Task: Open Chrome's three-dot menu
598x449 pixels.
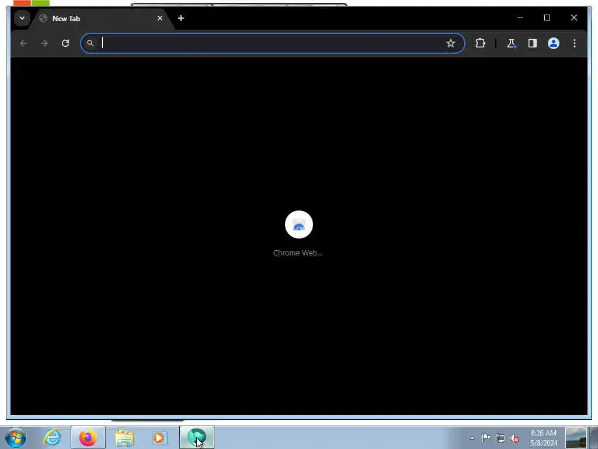Action: (x=575, y=43)
